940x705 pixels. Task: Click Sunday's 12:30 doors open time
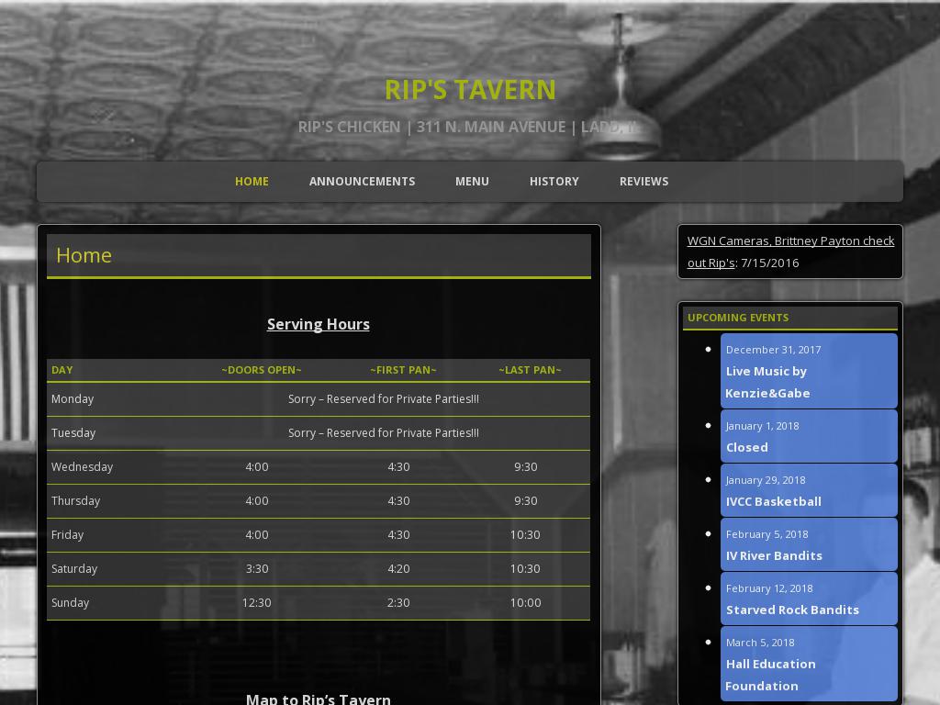tap(257, 602)
